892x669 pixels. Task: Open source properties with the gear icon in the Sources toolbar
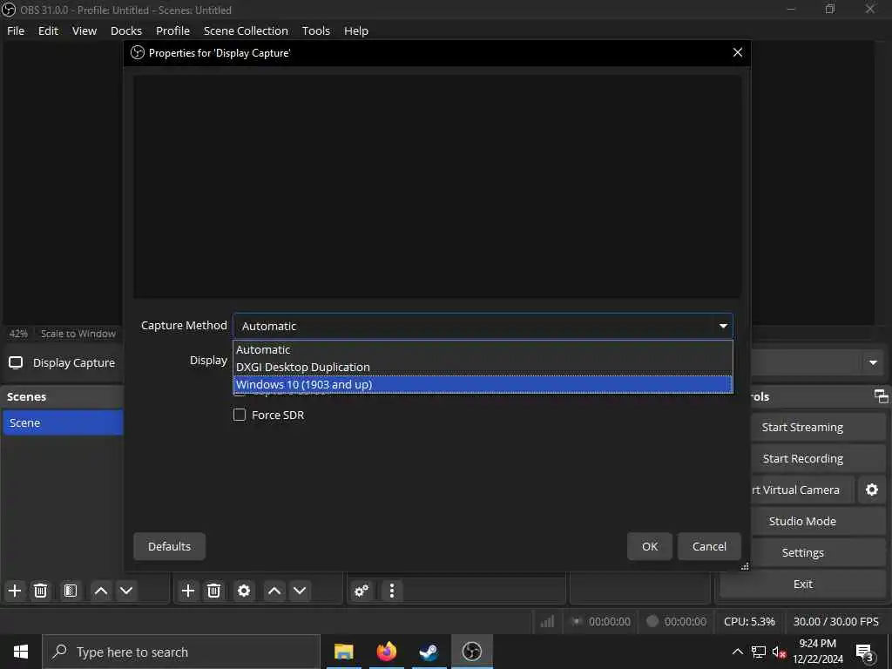[x=244, y=591]
